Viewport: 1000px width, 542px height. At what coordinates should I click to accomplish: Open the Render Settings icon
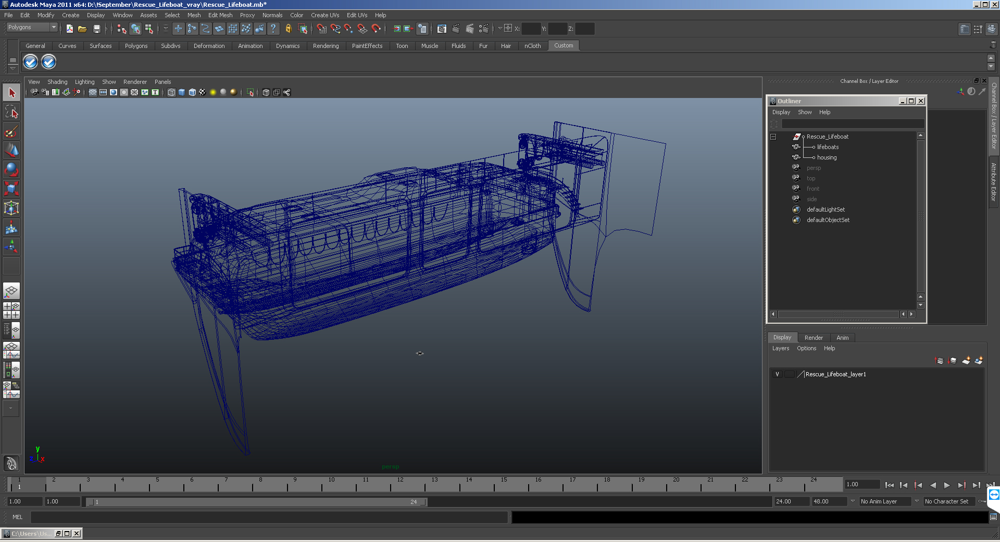click(x=484, y=29)
